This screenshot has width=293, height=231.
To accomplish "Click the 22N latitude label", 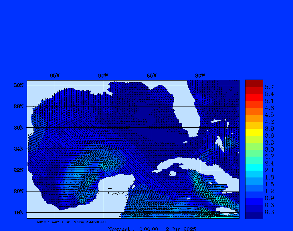I will pos(18,170).
